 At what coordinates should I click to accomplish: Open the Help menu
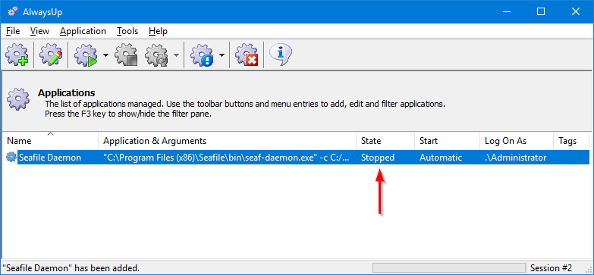click(158, 31)
